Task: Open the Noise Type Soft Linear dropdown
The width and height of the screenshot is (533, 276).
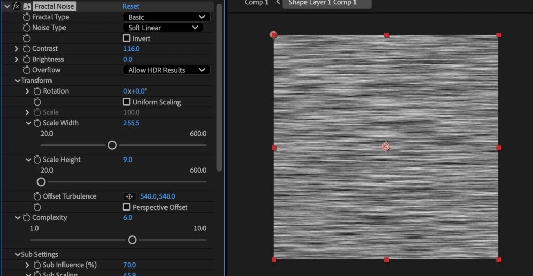Action: (162, 28)
